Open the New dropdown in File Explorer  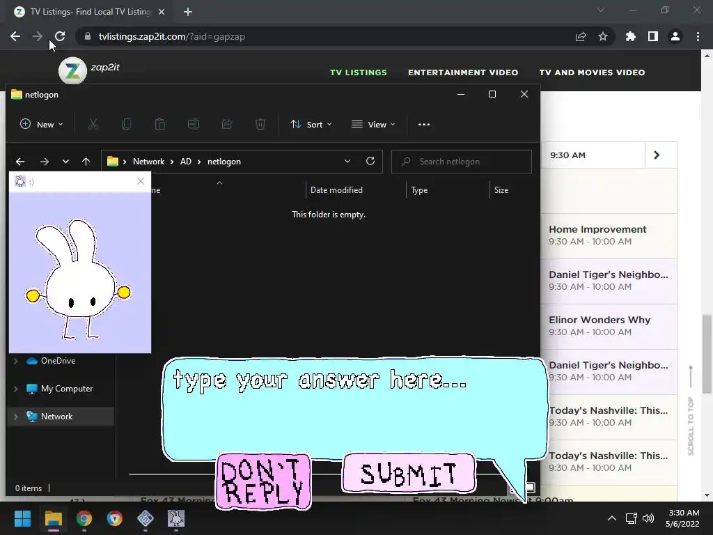click(42, 124)
